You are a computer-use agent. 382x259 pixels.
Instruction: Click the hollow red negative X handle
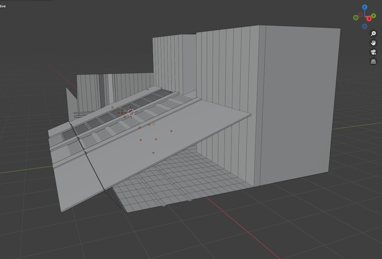point(361,15)
